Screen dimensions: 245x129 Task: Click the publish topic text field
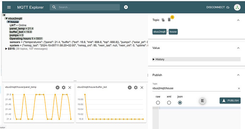[x=195, y=88]
